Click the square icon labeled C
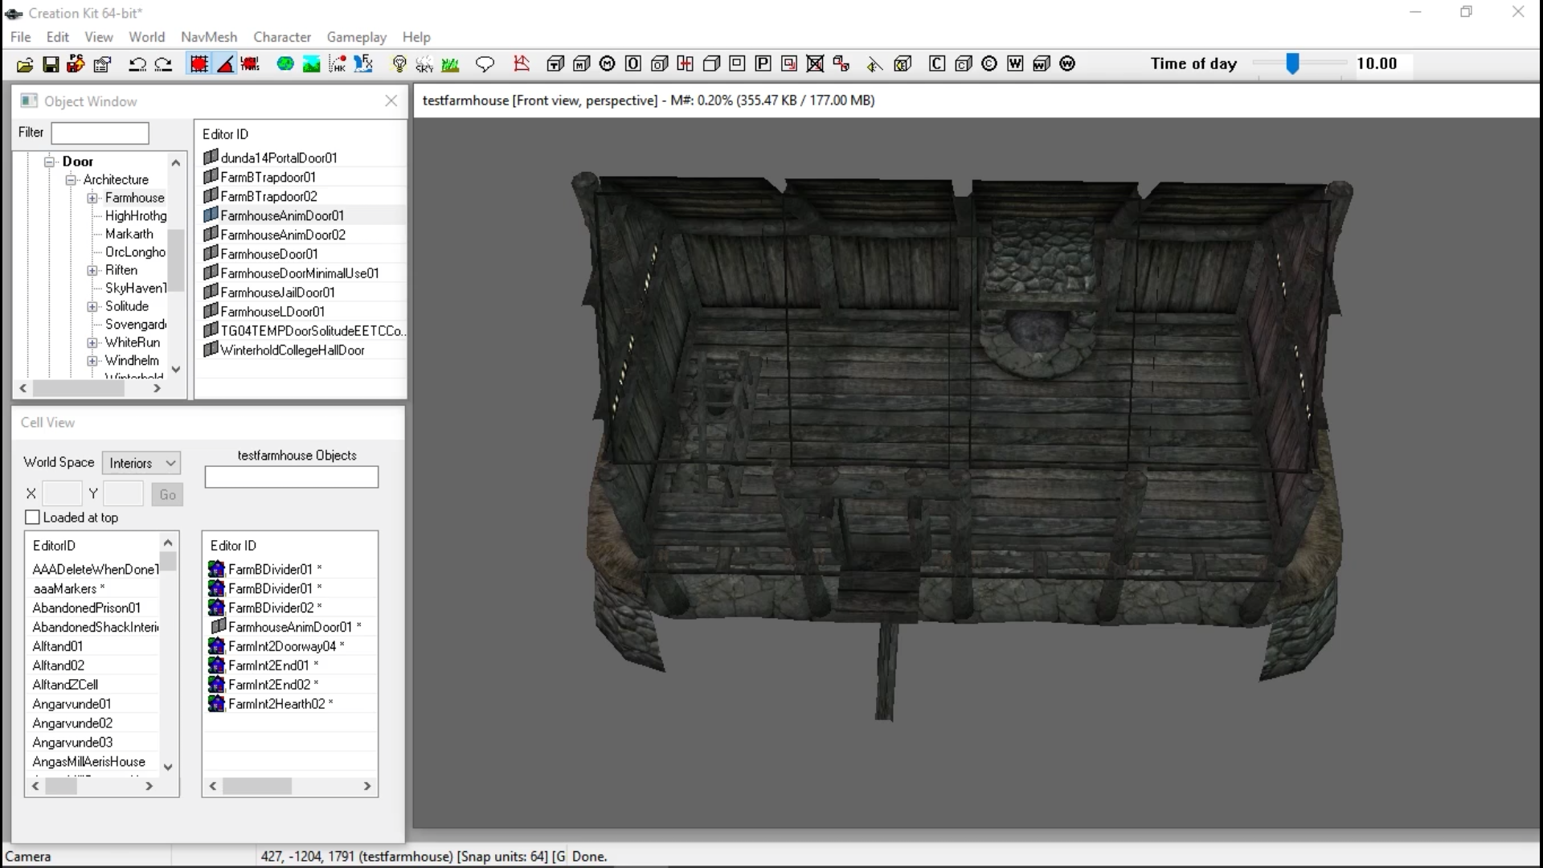 point(937,64)
